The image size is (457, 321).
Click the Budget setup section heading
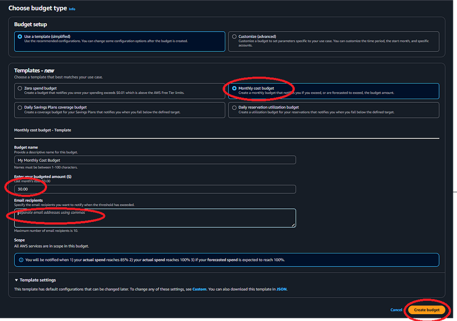click(31, 24)
